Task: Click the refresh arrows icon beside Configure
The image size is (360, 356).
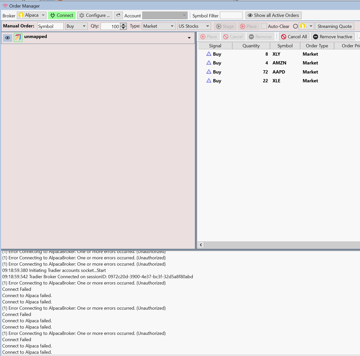Action: pyautogui.click(x=118, y=15)
